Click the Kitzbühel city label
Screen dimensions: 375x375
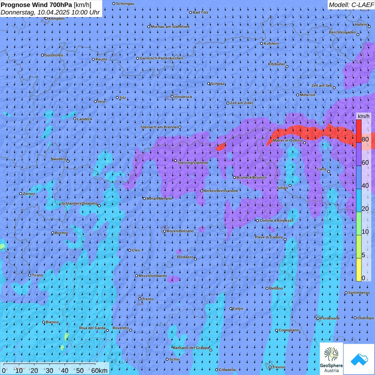[x=276, y=64]
